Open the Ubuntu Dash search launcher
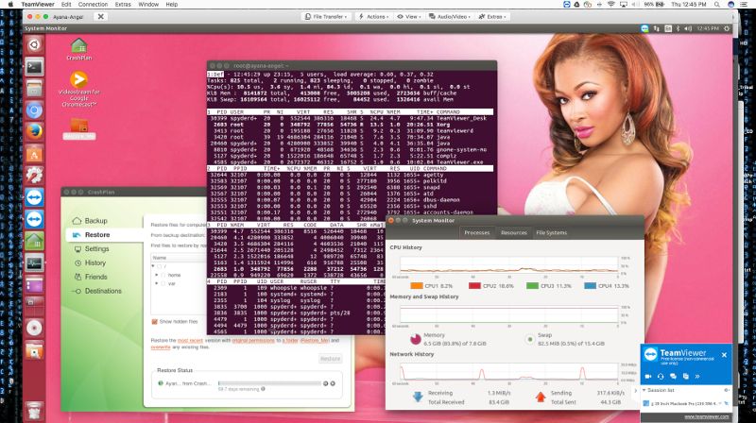756x423 pixels. pos(34,45)
